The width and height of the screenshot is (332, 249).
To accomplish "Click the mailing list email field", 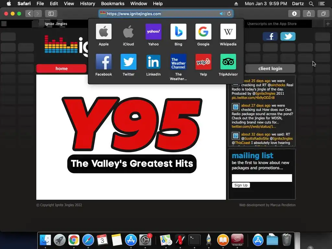I will click(x=262, y=178).
